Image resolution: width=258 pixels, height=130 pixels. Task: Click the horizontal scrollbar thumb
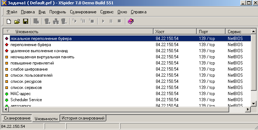coord(119,109)
